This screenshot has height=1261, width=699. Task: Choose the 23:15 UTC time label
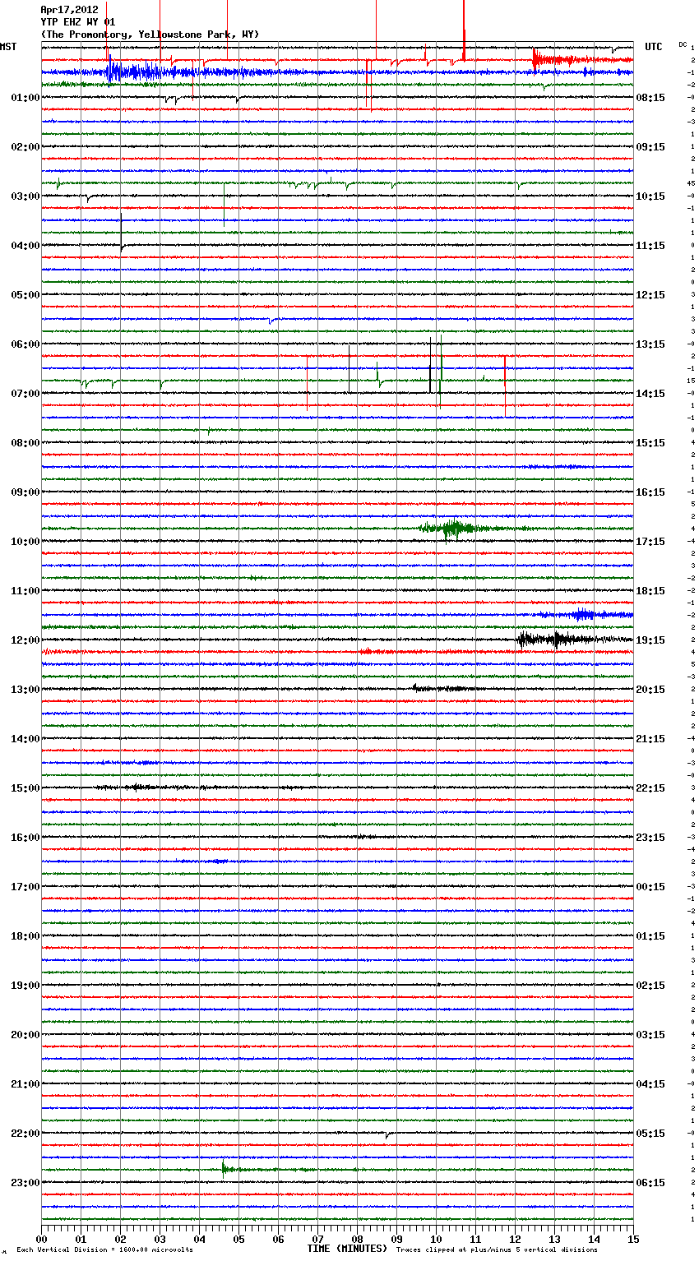[x=650, y=838]
